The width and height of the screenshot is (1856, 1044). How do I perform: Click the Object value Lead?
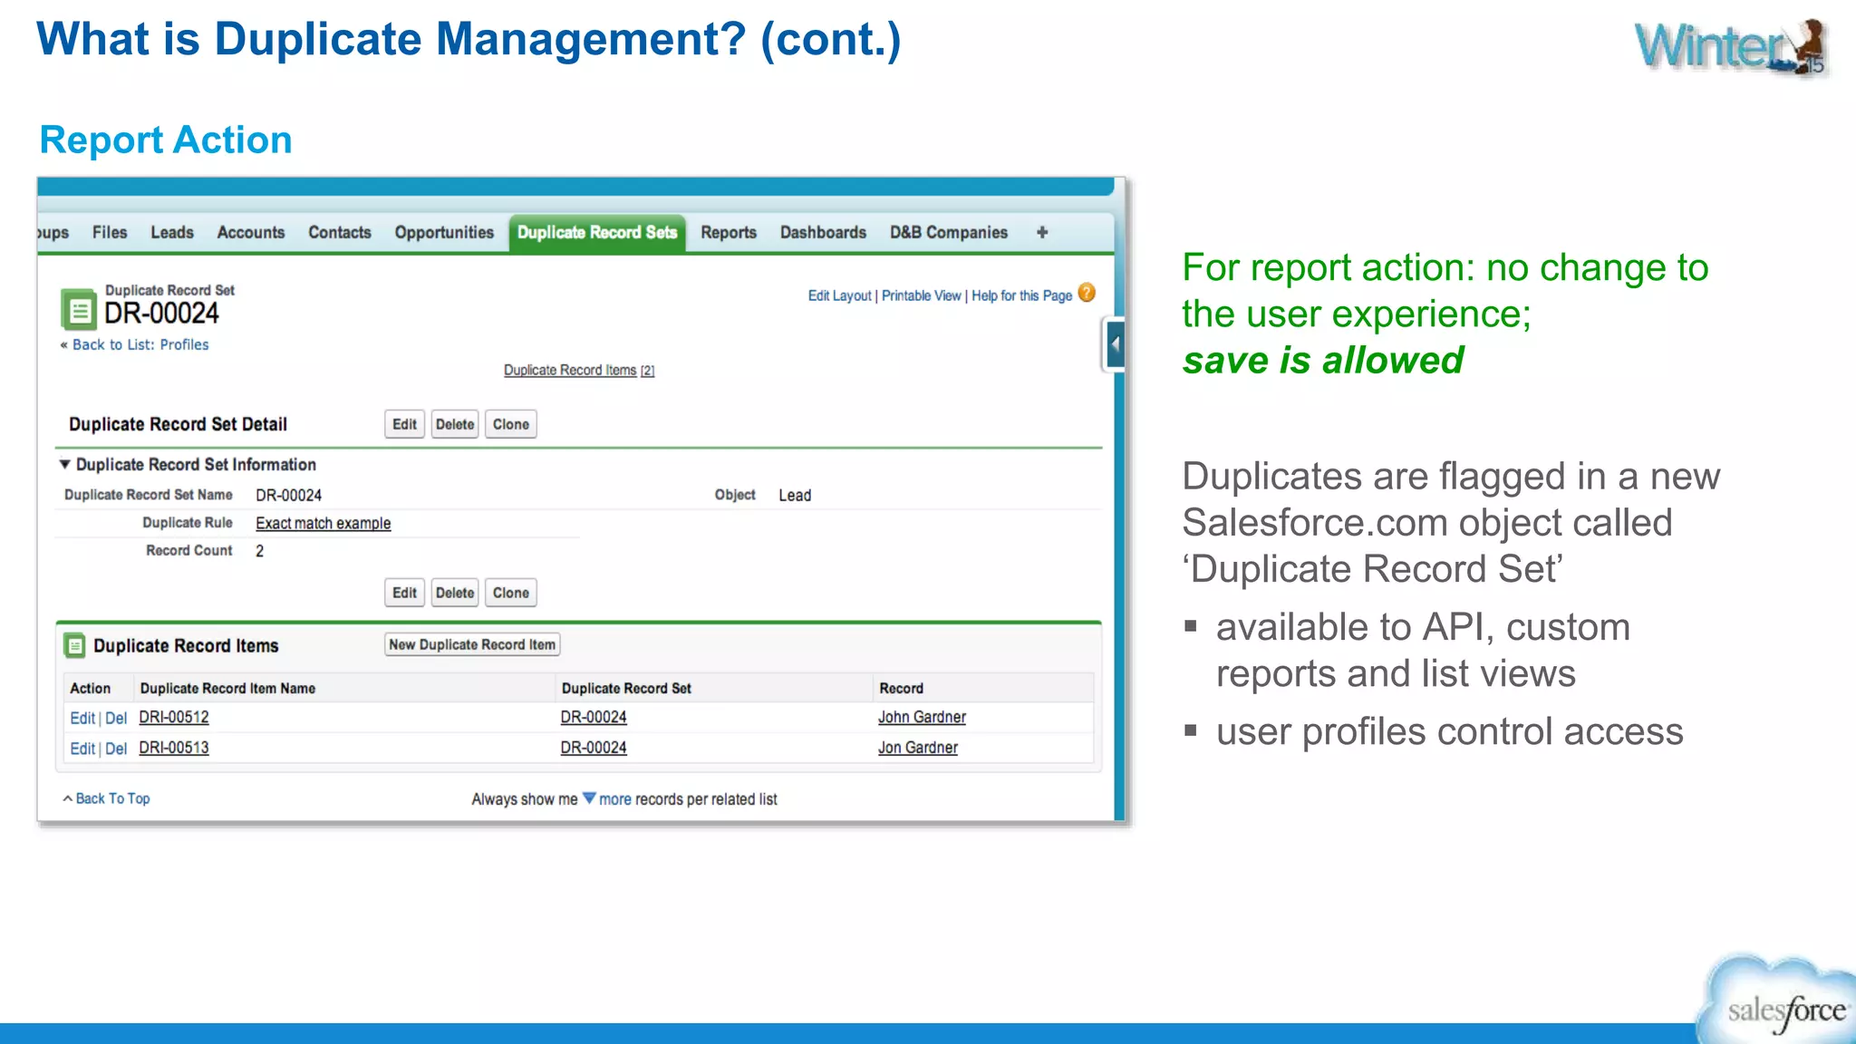(x=795, y=495)
